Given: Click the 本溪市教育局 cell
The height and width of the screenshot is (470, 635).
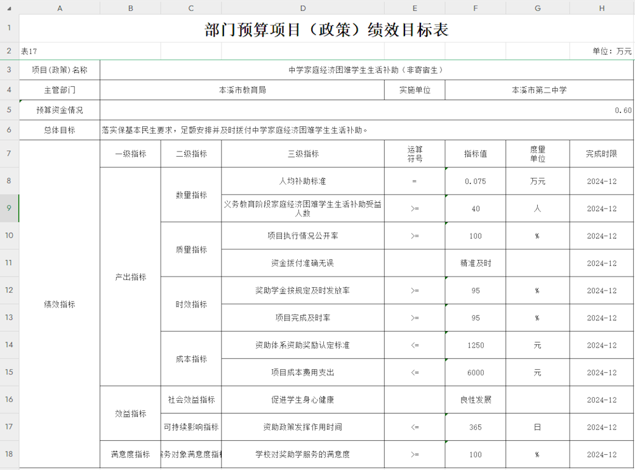Looking at the screenshot, I should pos(242,90).
